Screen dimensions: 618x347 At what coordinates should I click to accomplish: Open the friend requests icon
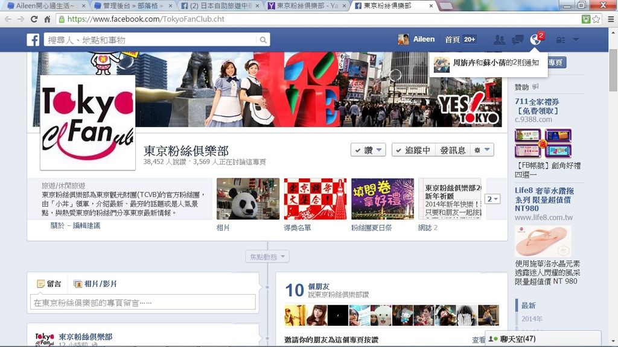499,40
